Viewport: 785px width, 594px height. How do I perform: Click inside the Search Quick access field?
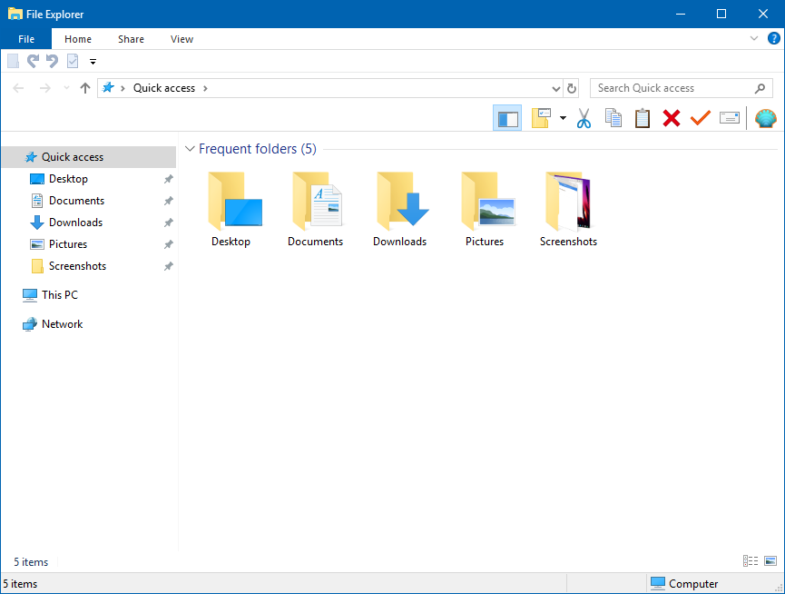[672, 87]
